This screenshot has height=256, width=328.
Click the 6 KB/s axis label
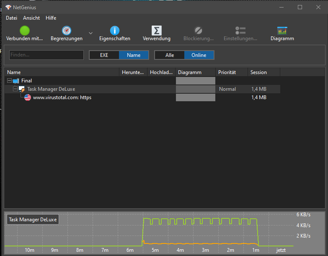(x=304, y=215)
